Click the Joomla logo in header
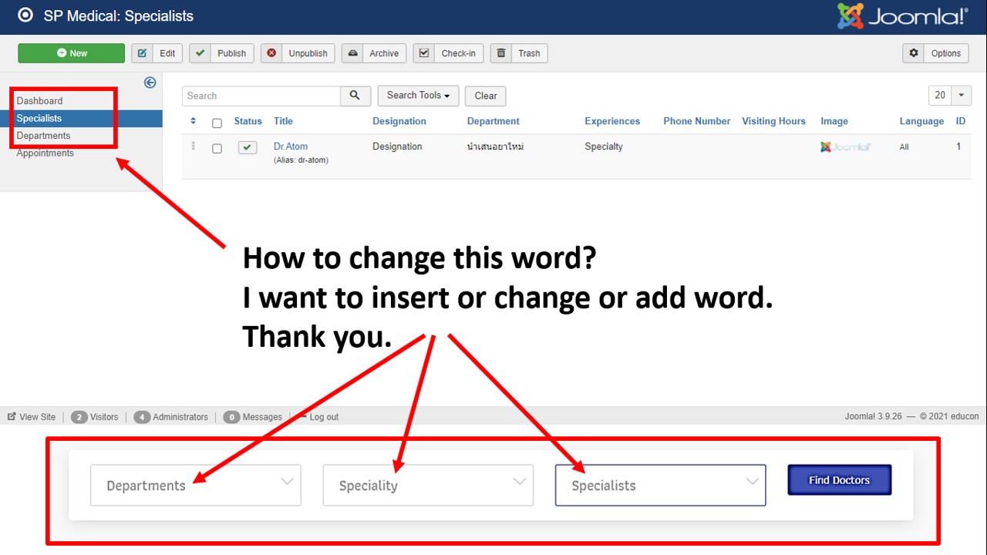Image resolution: width=987 pixels, height=555 pixels. coord(902,16)
